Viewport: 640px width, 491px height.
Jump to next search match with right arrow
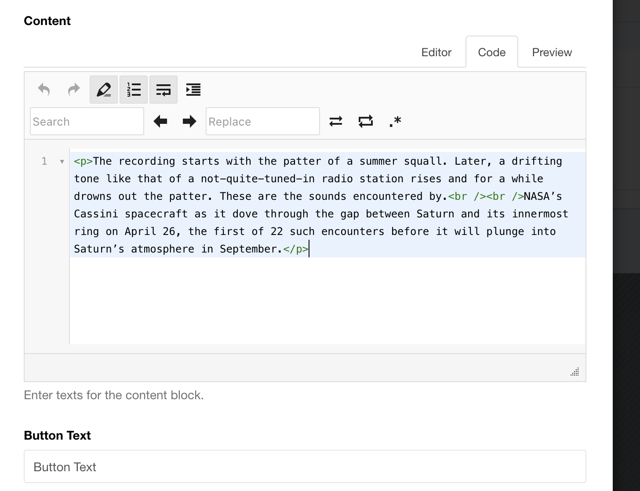point(189,121)
